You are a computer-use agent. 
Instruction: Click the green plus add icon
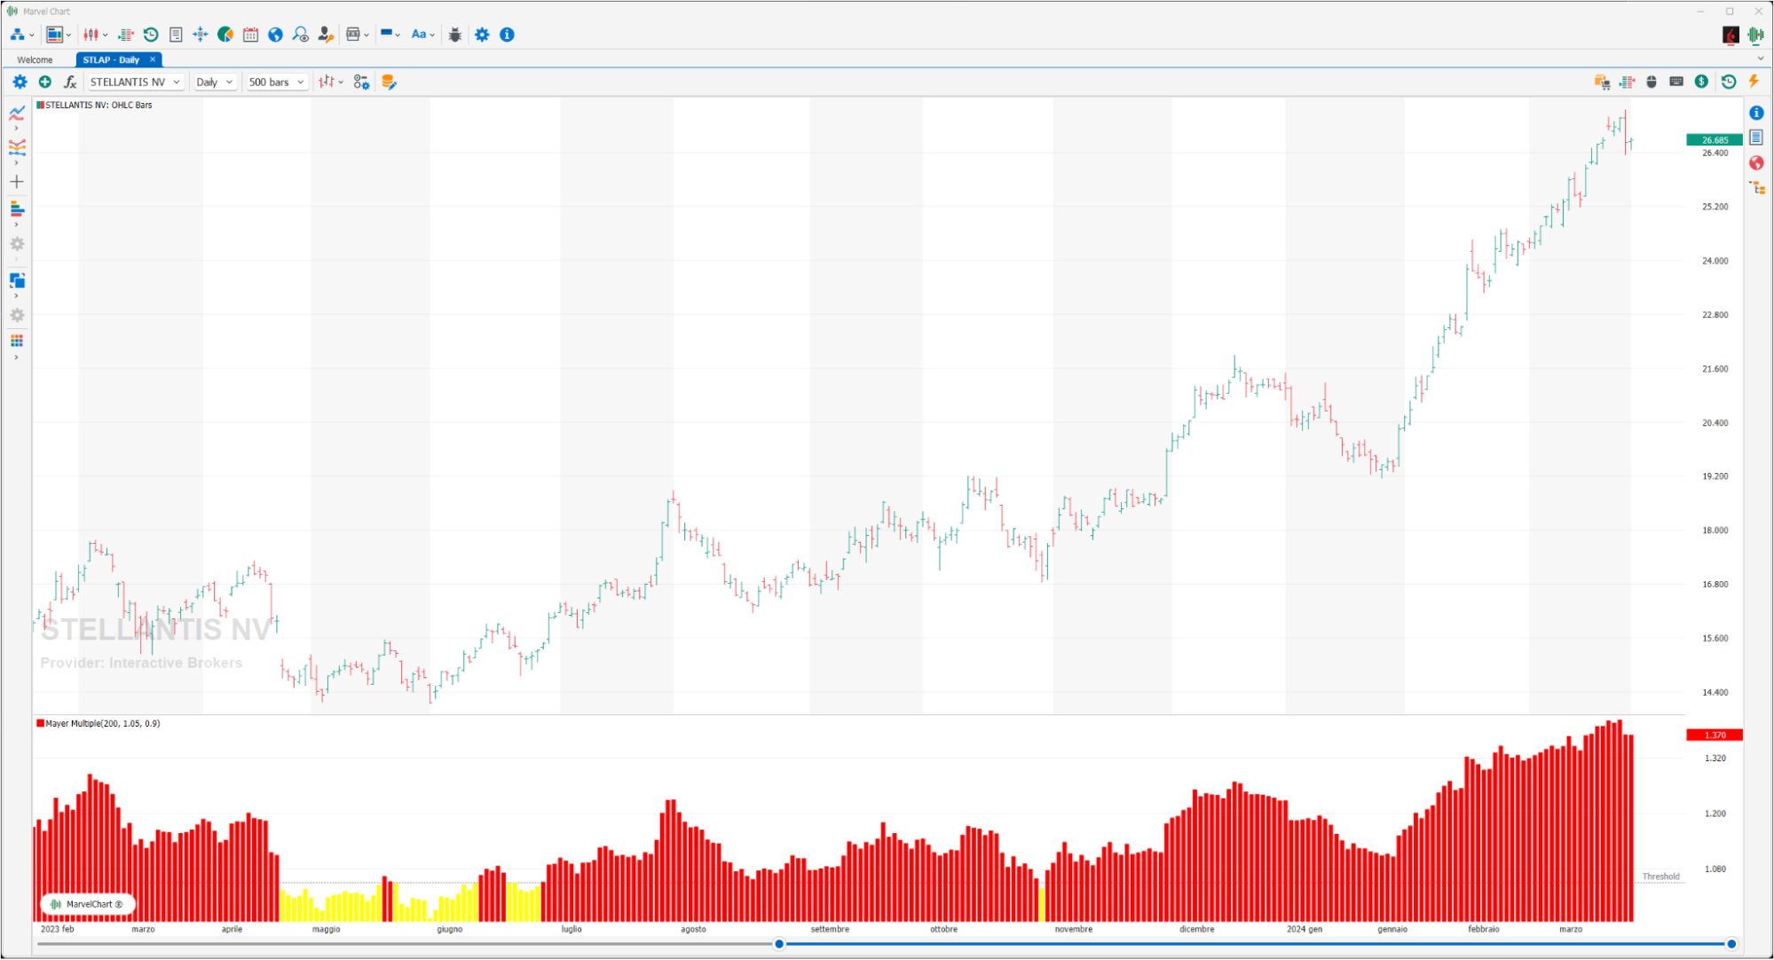tap(45, 82)
